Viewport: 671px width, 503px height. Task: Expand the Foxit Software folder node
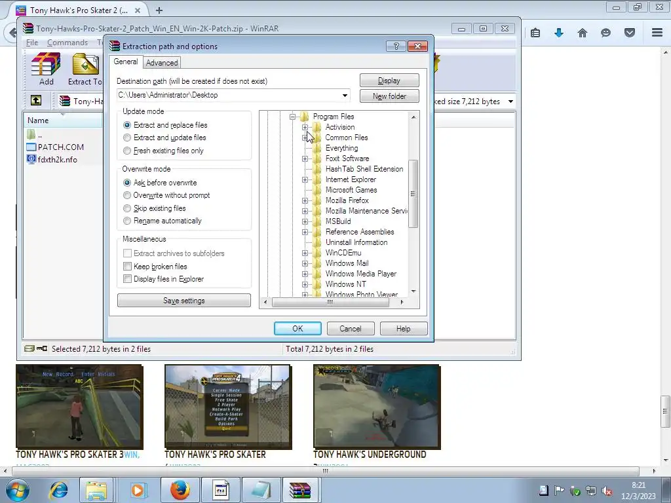(x=305, y=158)
